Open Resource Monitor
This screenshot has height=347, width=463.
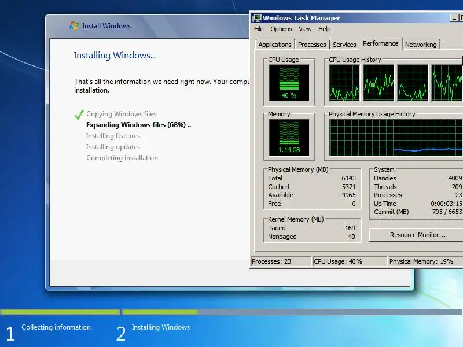(417, 235)
